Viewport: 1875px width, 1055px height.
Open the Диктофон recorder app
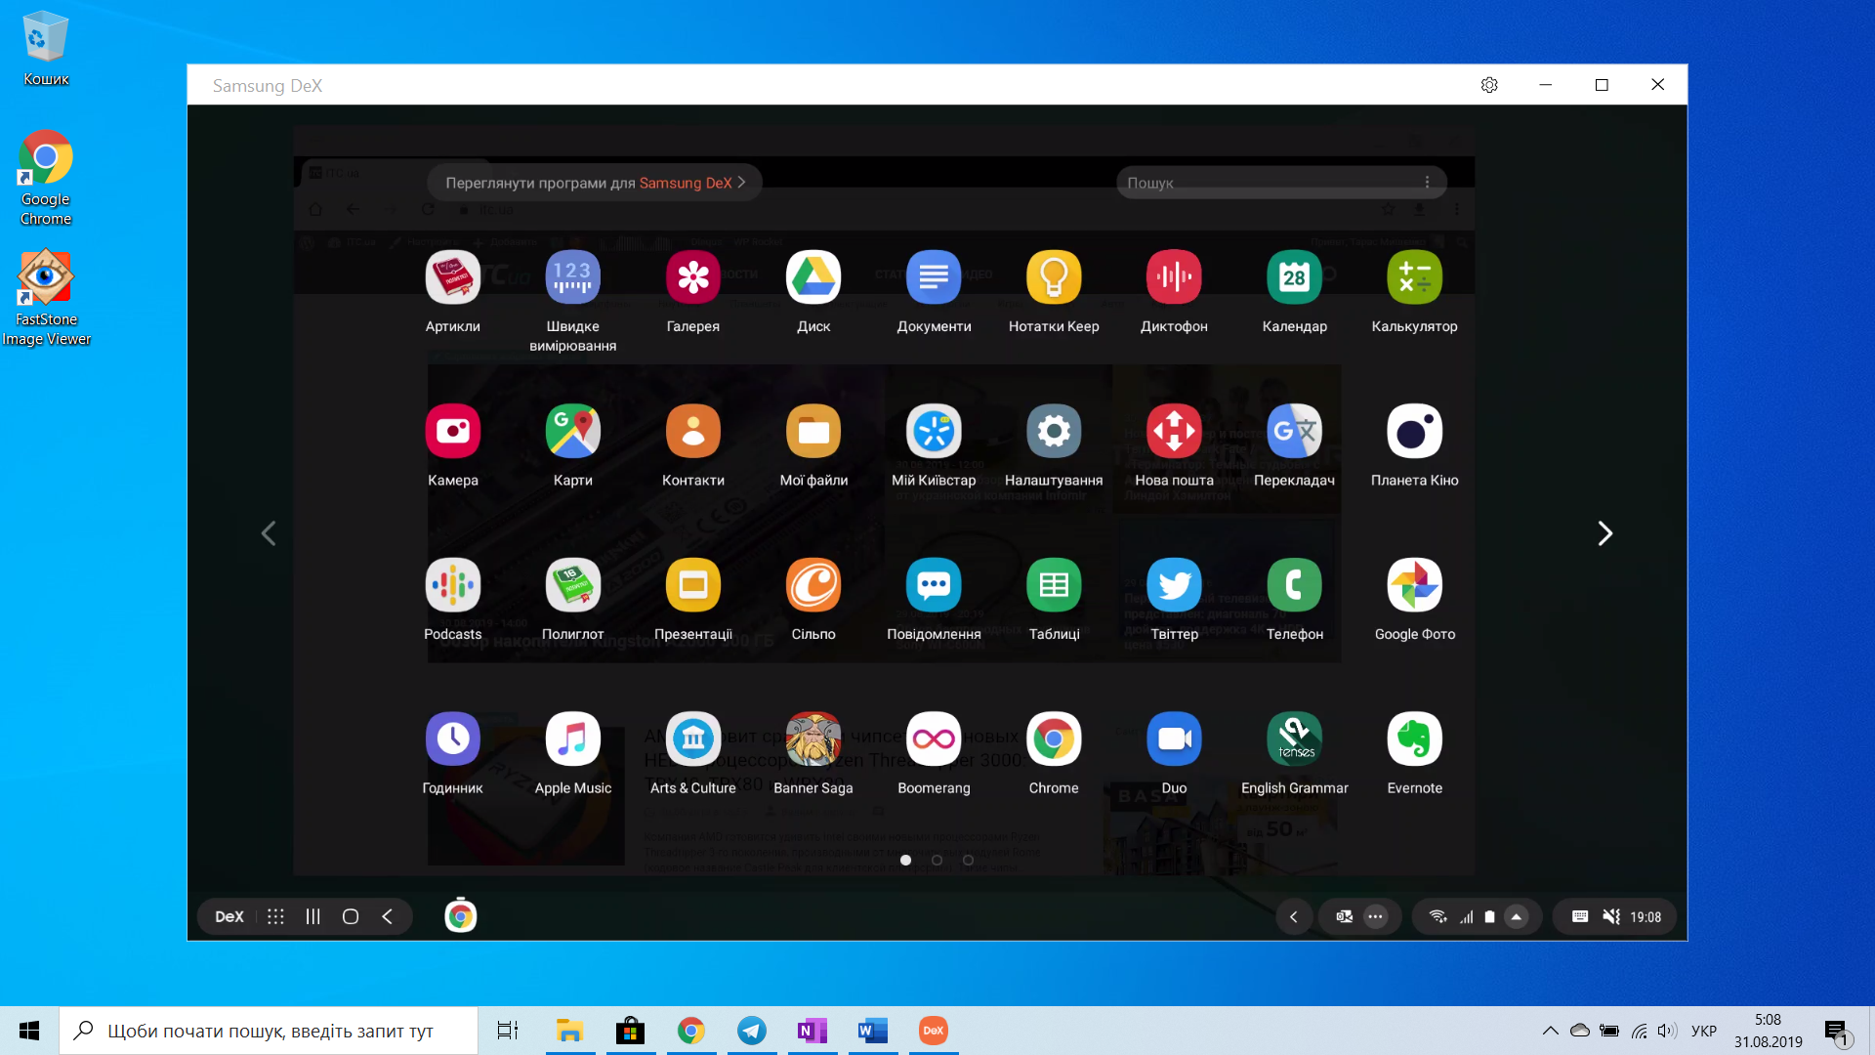[x=1174, y=277]
